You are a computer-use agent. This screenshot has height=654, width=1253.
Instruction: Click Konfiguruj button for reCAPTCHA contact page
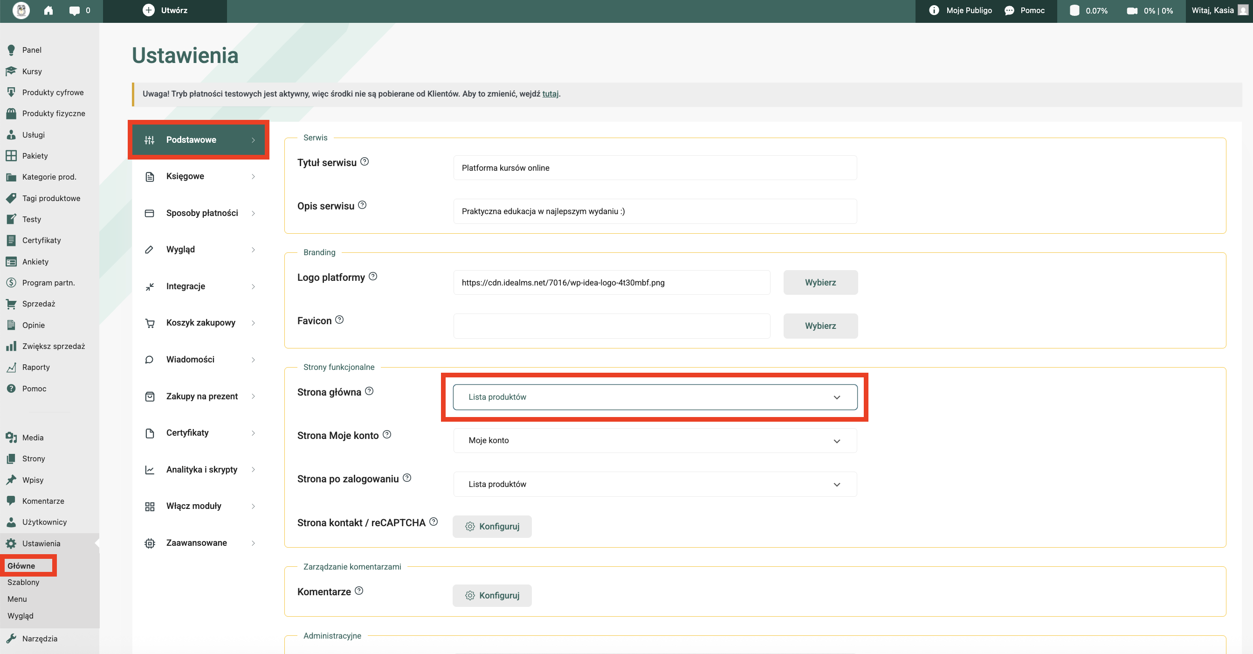pyautogui.click(x=492, y=527)
